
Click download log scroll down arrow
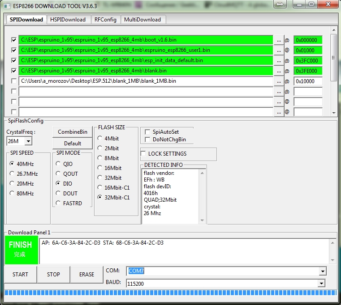(333, 260)
